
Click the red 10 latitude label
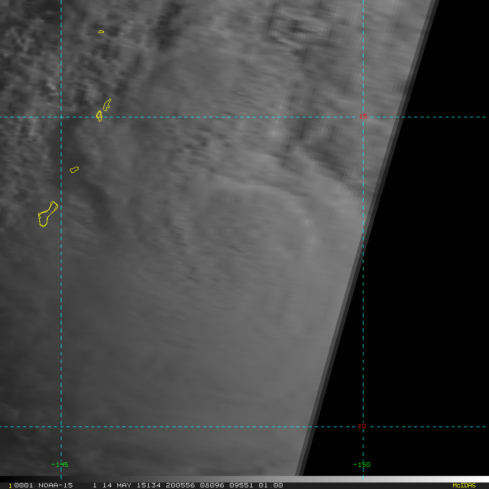tap(362, 426)
